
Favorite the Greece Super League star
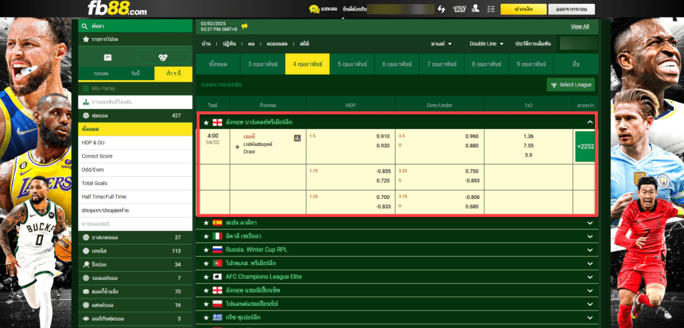pos(206,317)
